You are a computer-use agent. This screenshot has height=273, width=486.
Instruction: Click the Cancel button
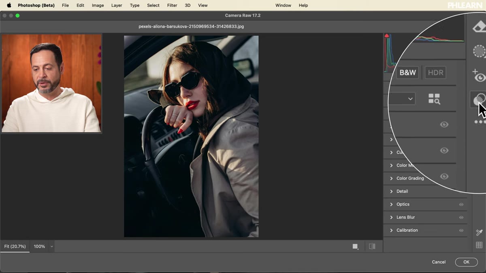click(439, 262)
